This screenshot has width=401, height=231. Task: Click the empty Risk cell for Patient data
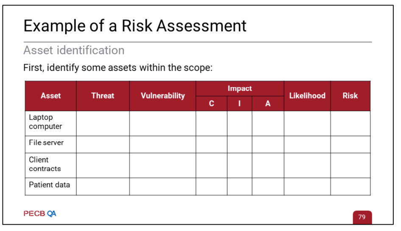tap(350, 187)
